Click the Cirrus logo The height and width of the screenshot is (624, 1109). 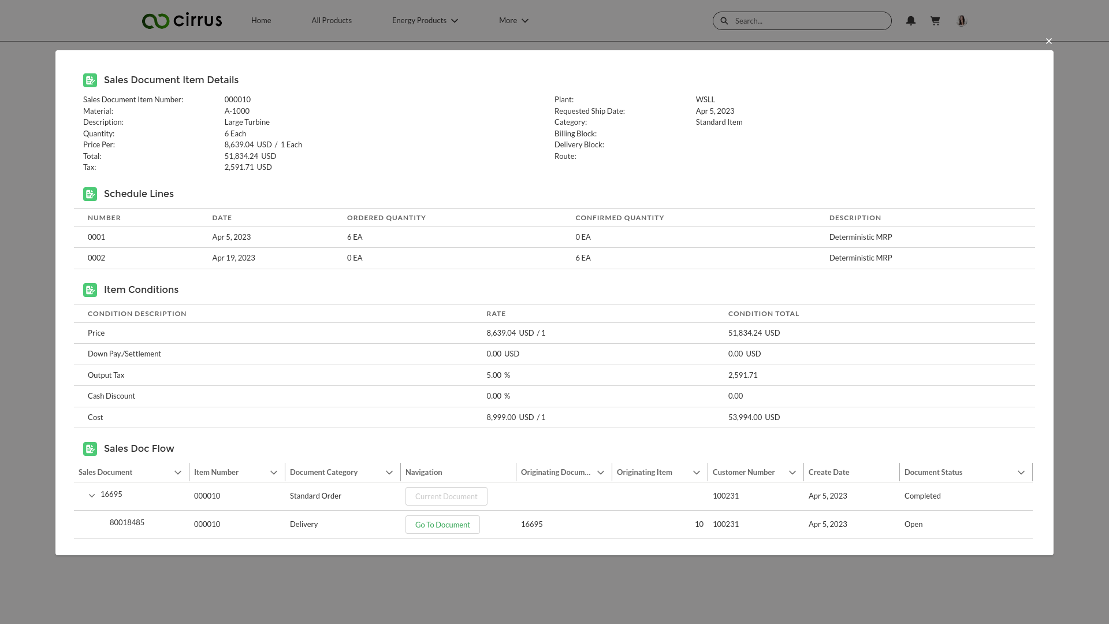(x=182, y=20)
